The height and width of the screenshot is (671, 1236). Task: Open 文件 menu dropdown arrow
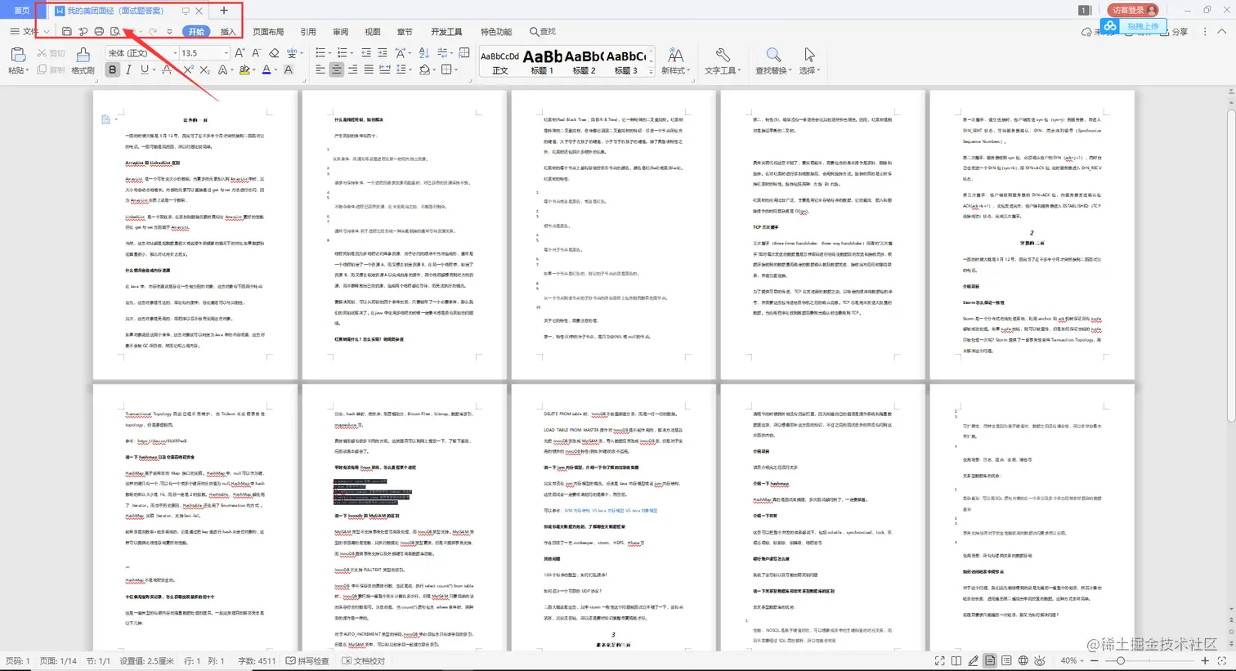46,32
